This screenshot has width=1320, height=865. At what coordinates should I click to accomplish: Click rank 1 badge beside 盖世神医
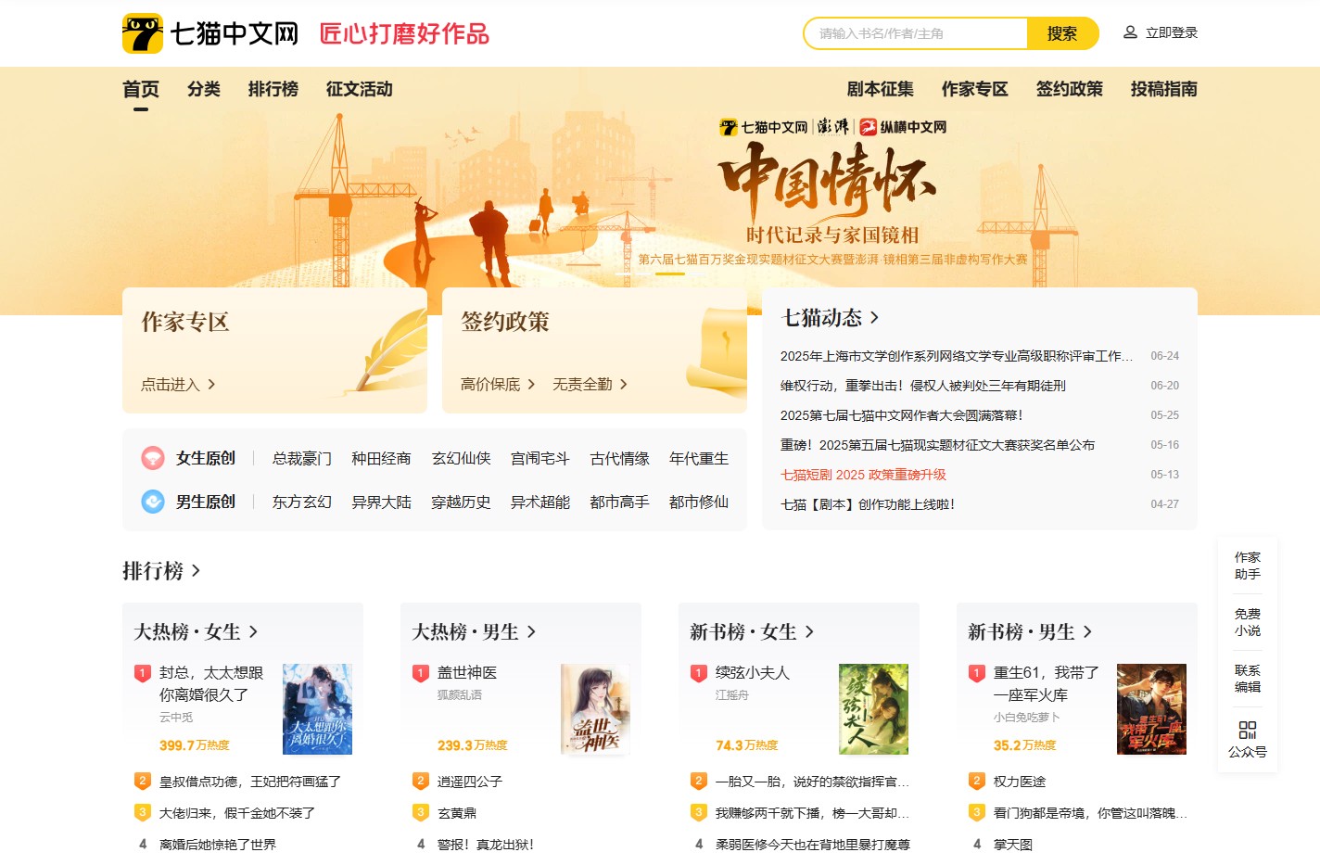[421, 673]
